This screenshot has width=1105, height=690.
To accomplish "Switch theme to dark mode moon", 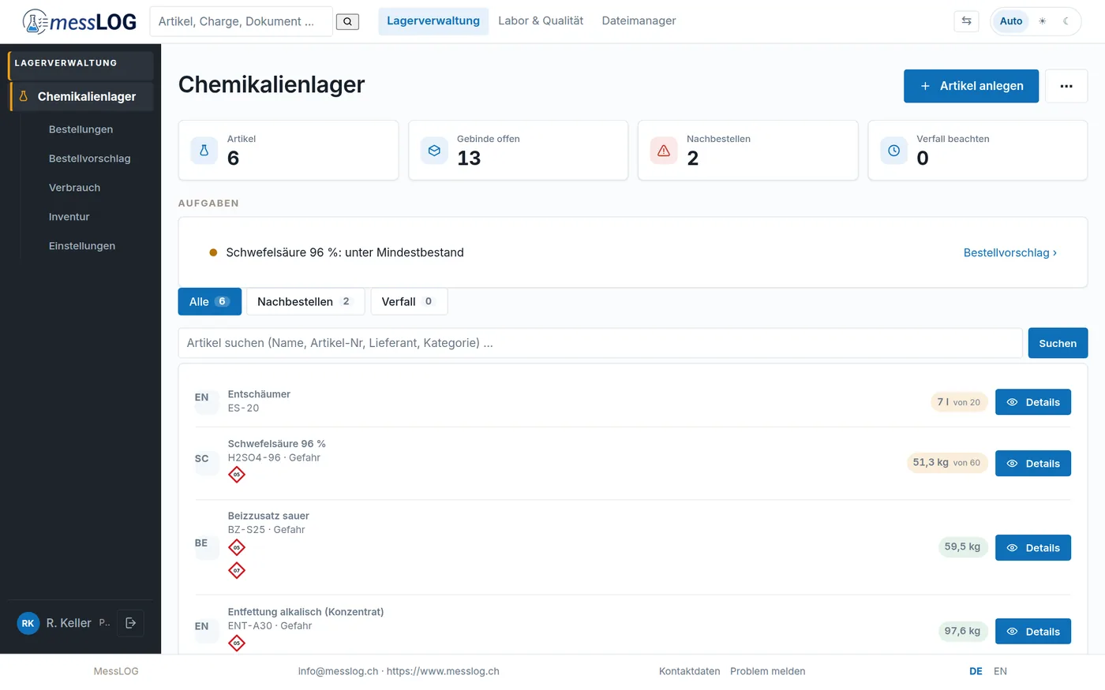I will pyautogui.click(x=1066, y=21).
